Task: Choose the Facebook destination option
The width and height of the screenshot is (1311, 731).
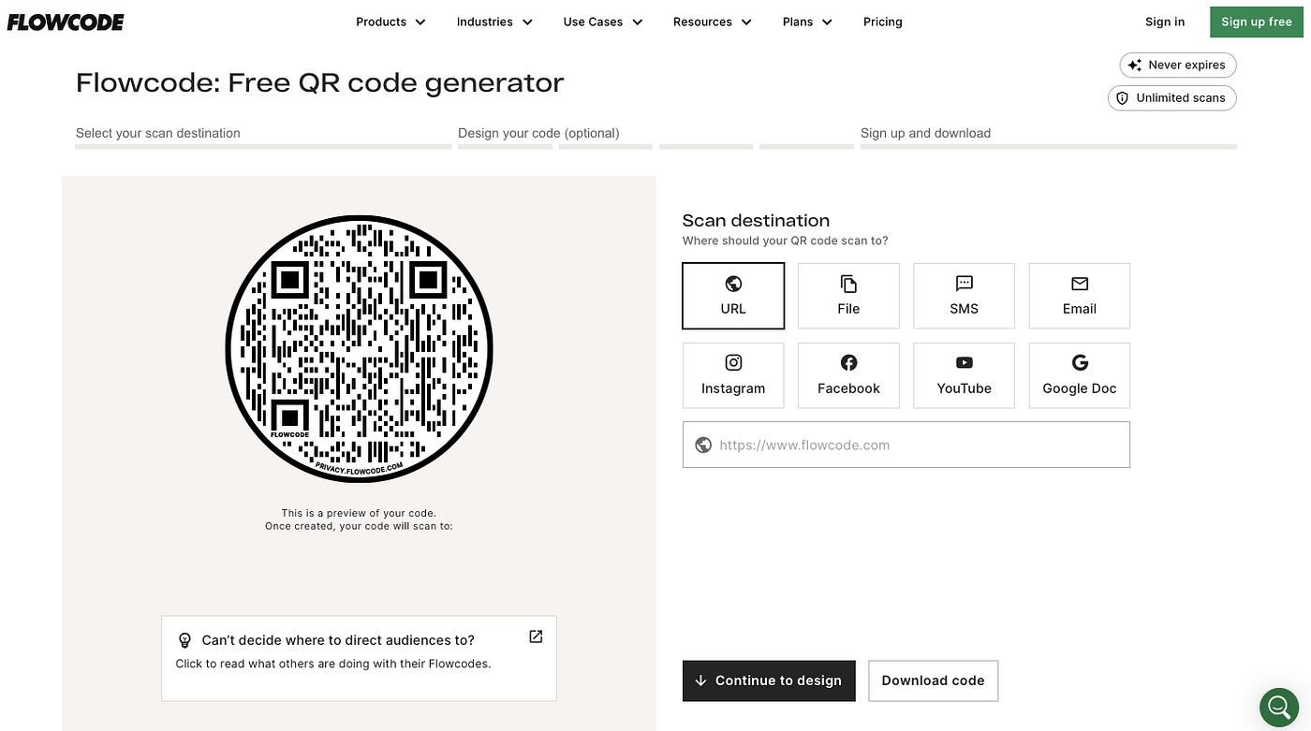Action: click(x=848, y=374)
